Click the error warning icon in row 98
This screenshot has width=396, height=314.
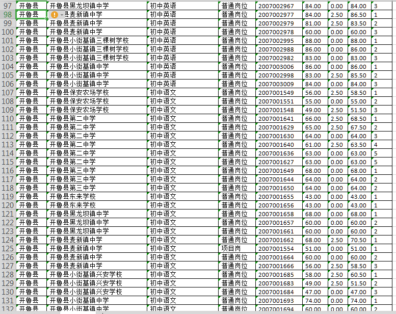pos(55,15)
